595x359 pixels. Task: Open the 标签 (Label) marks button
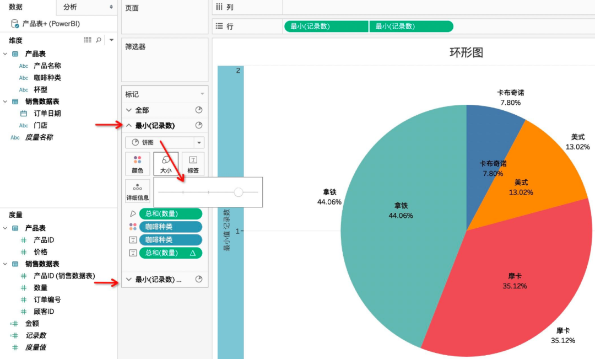(193, 164)
